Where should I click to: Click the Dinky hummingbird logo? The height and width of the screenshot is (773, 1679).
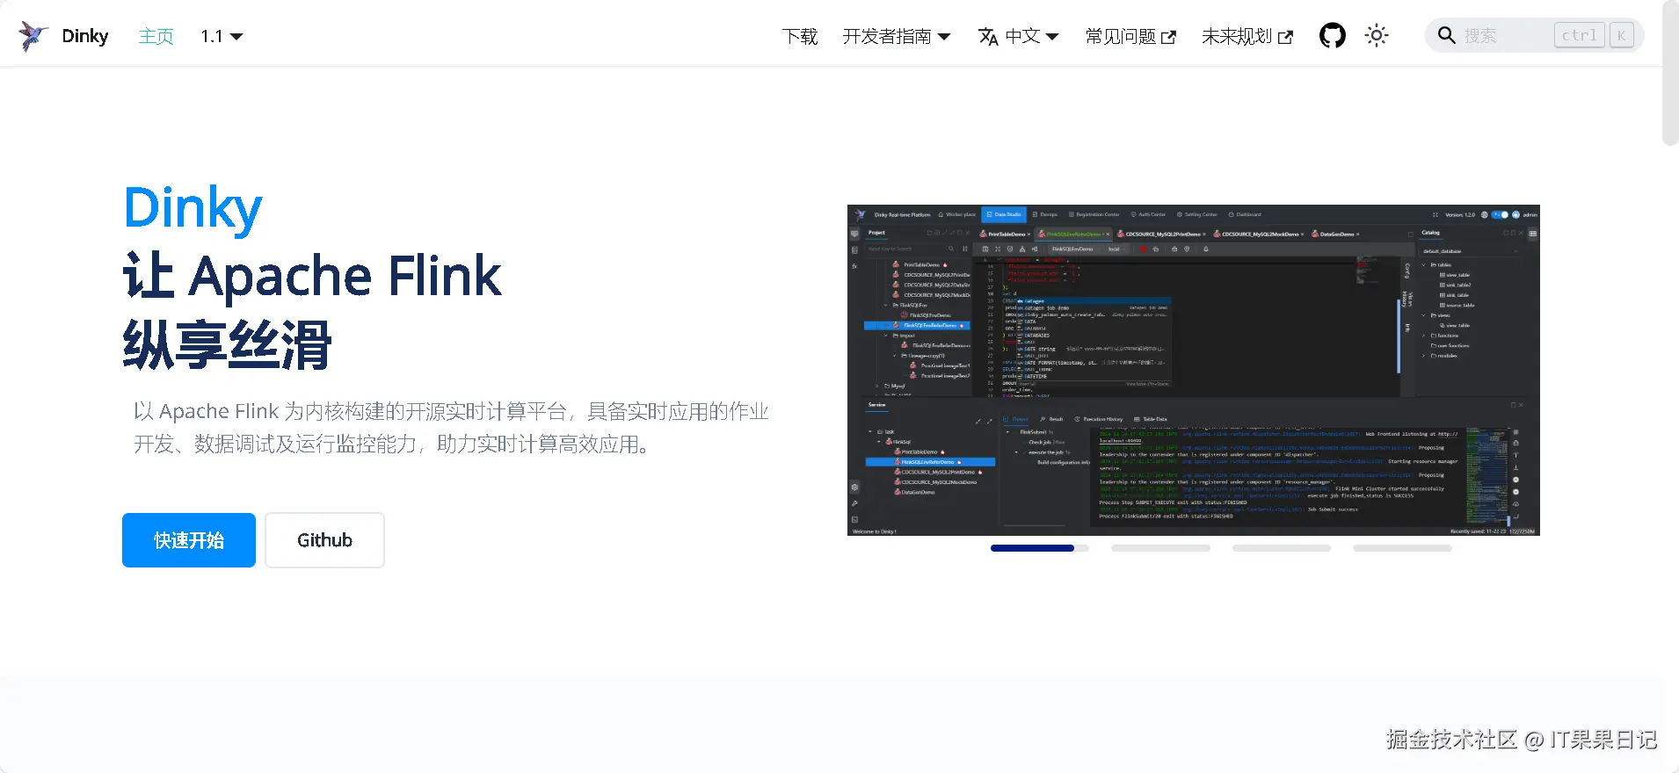[33, 36]
